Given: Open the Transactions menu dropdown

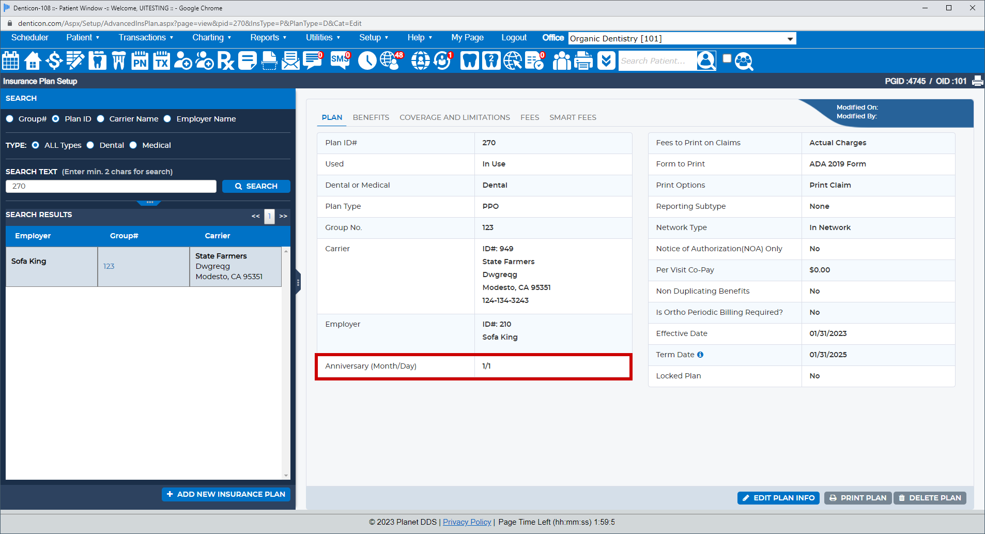Looking at the screenshot, I should point(146,38).
